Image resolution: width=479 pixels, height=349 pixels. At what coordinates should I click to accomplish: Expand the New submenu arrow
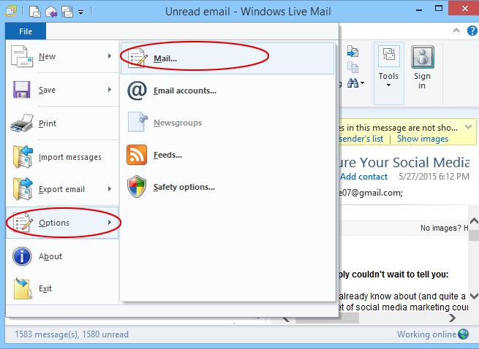[110, 55]
